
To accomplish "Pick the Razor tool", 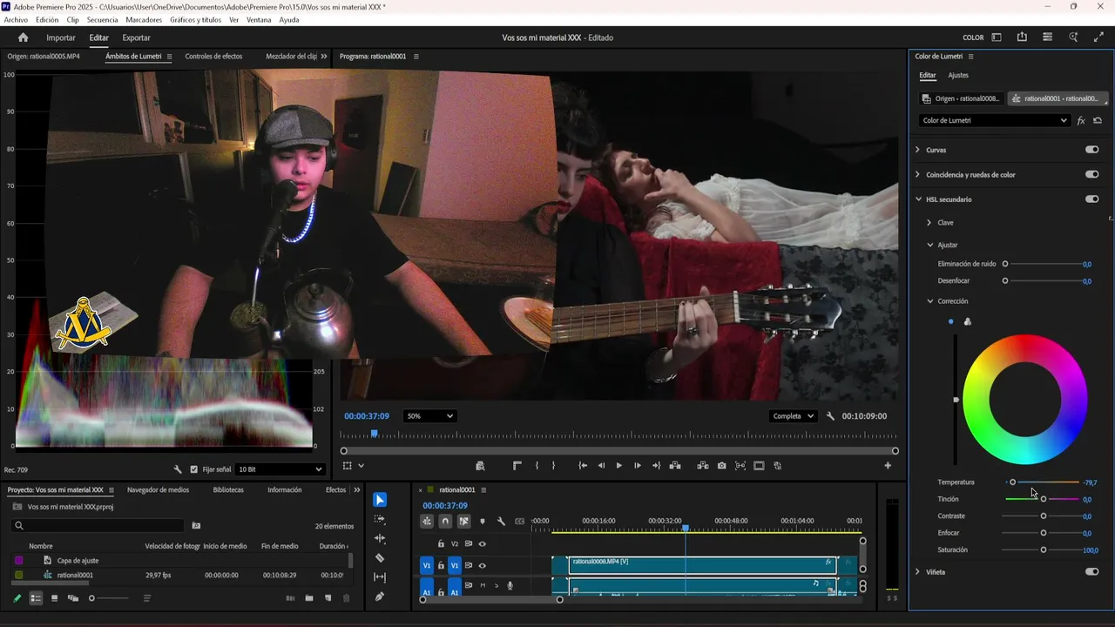I will [380, 557].
